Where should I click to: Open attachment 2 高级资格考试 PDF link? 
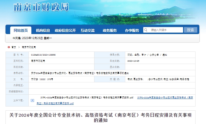[x=165, y=97]
